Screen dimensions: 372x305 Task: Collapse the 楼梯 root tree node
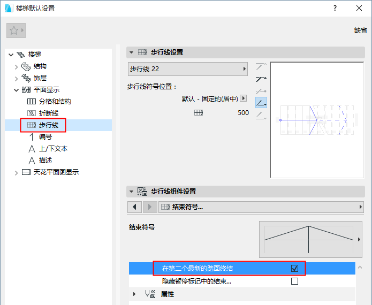click(x=11, y=55)
